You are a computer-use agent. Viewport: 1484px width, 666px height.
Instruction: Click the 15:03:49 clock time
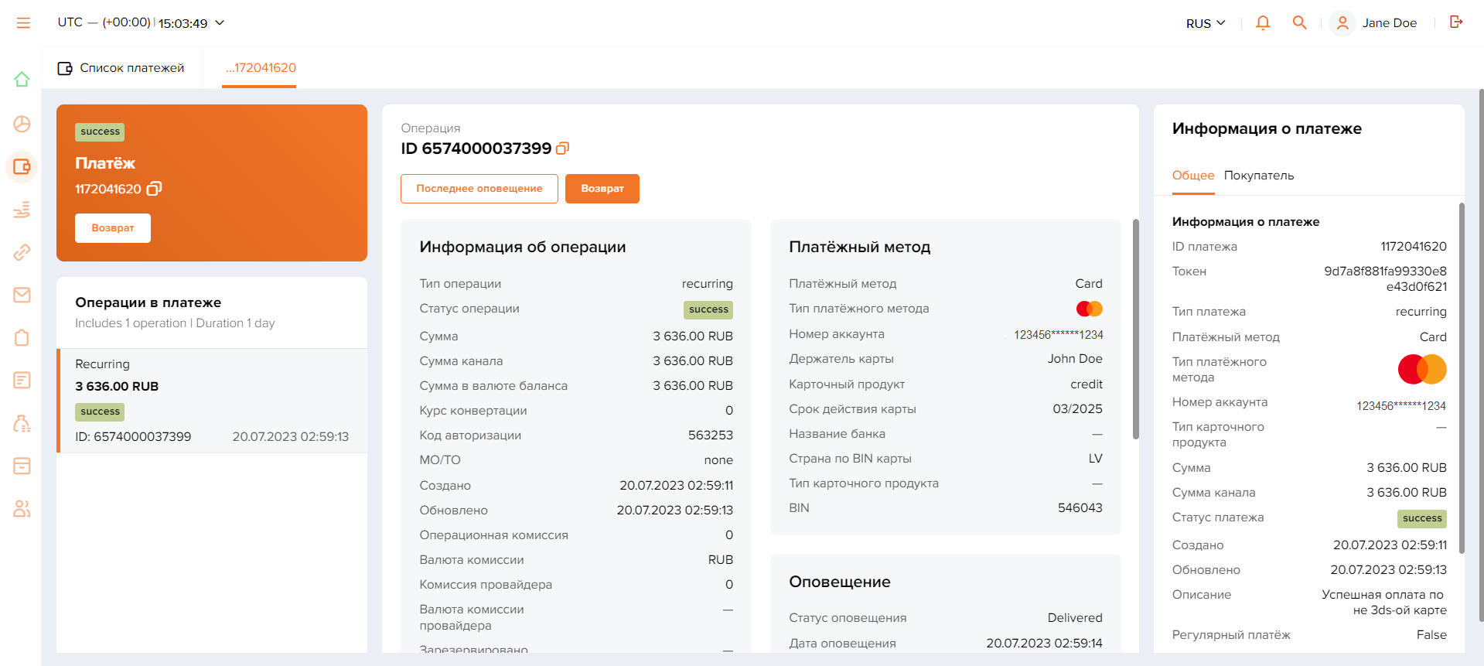pyautogui.click(x=183, y=23)
